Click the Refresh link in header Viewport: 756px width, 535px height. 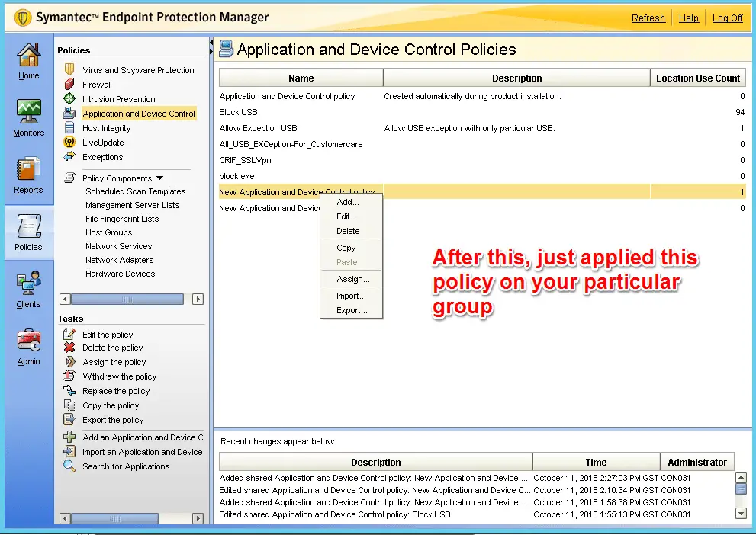coord(648,18)
